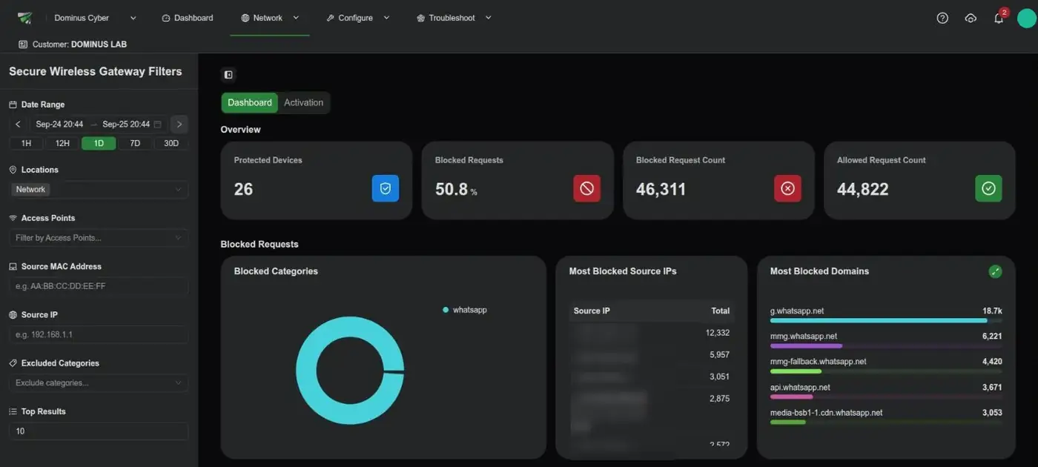Click the Sep-24 20:44 start date
1038x467 pixels.
click(59, 125)
